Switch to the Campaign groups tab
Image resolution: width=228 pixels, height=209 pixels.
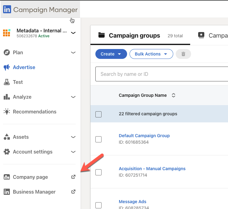pos(134,35)
